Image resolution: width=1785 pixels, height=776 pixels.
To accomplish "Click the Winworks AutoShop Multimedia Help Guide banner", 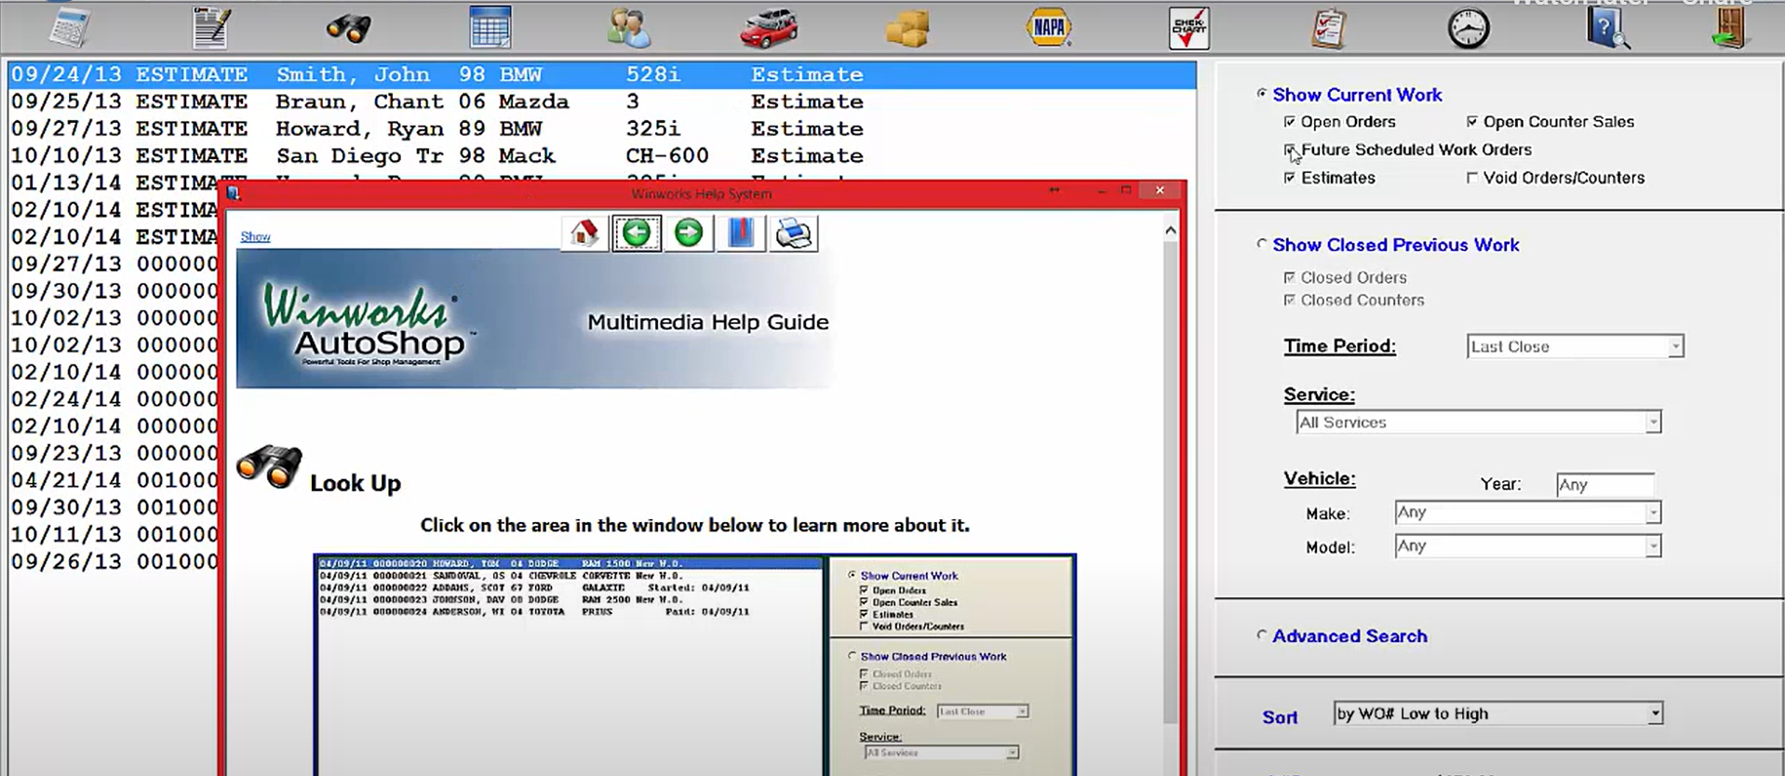I will [535, 318].
